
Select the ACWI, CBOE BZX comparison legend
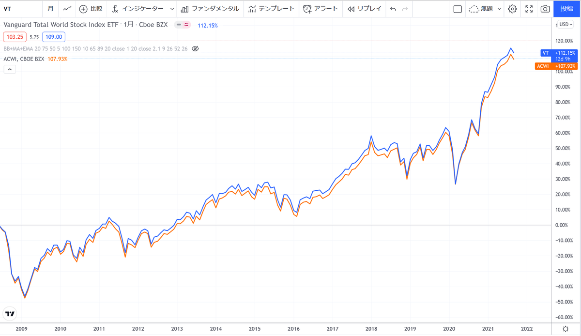tap(23, 59)
